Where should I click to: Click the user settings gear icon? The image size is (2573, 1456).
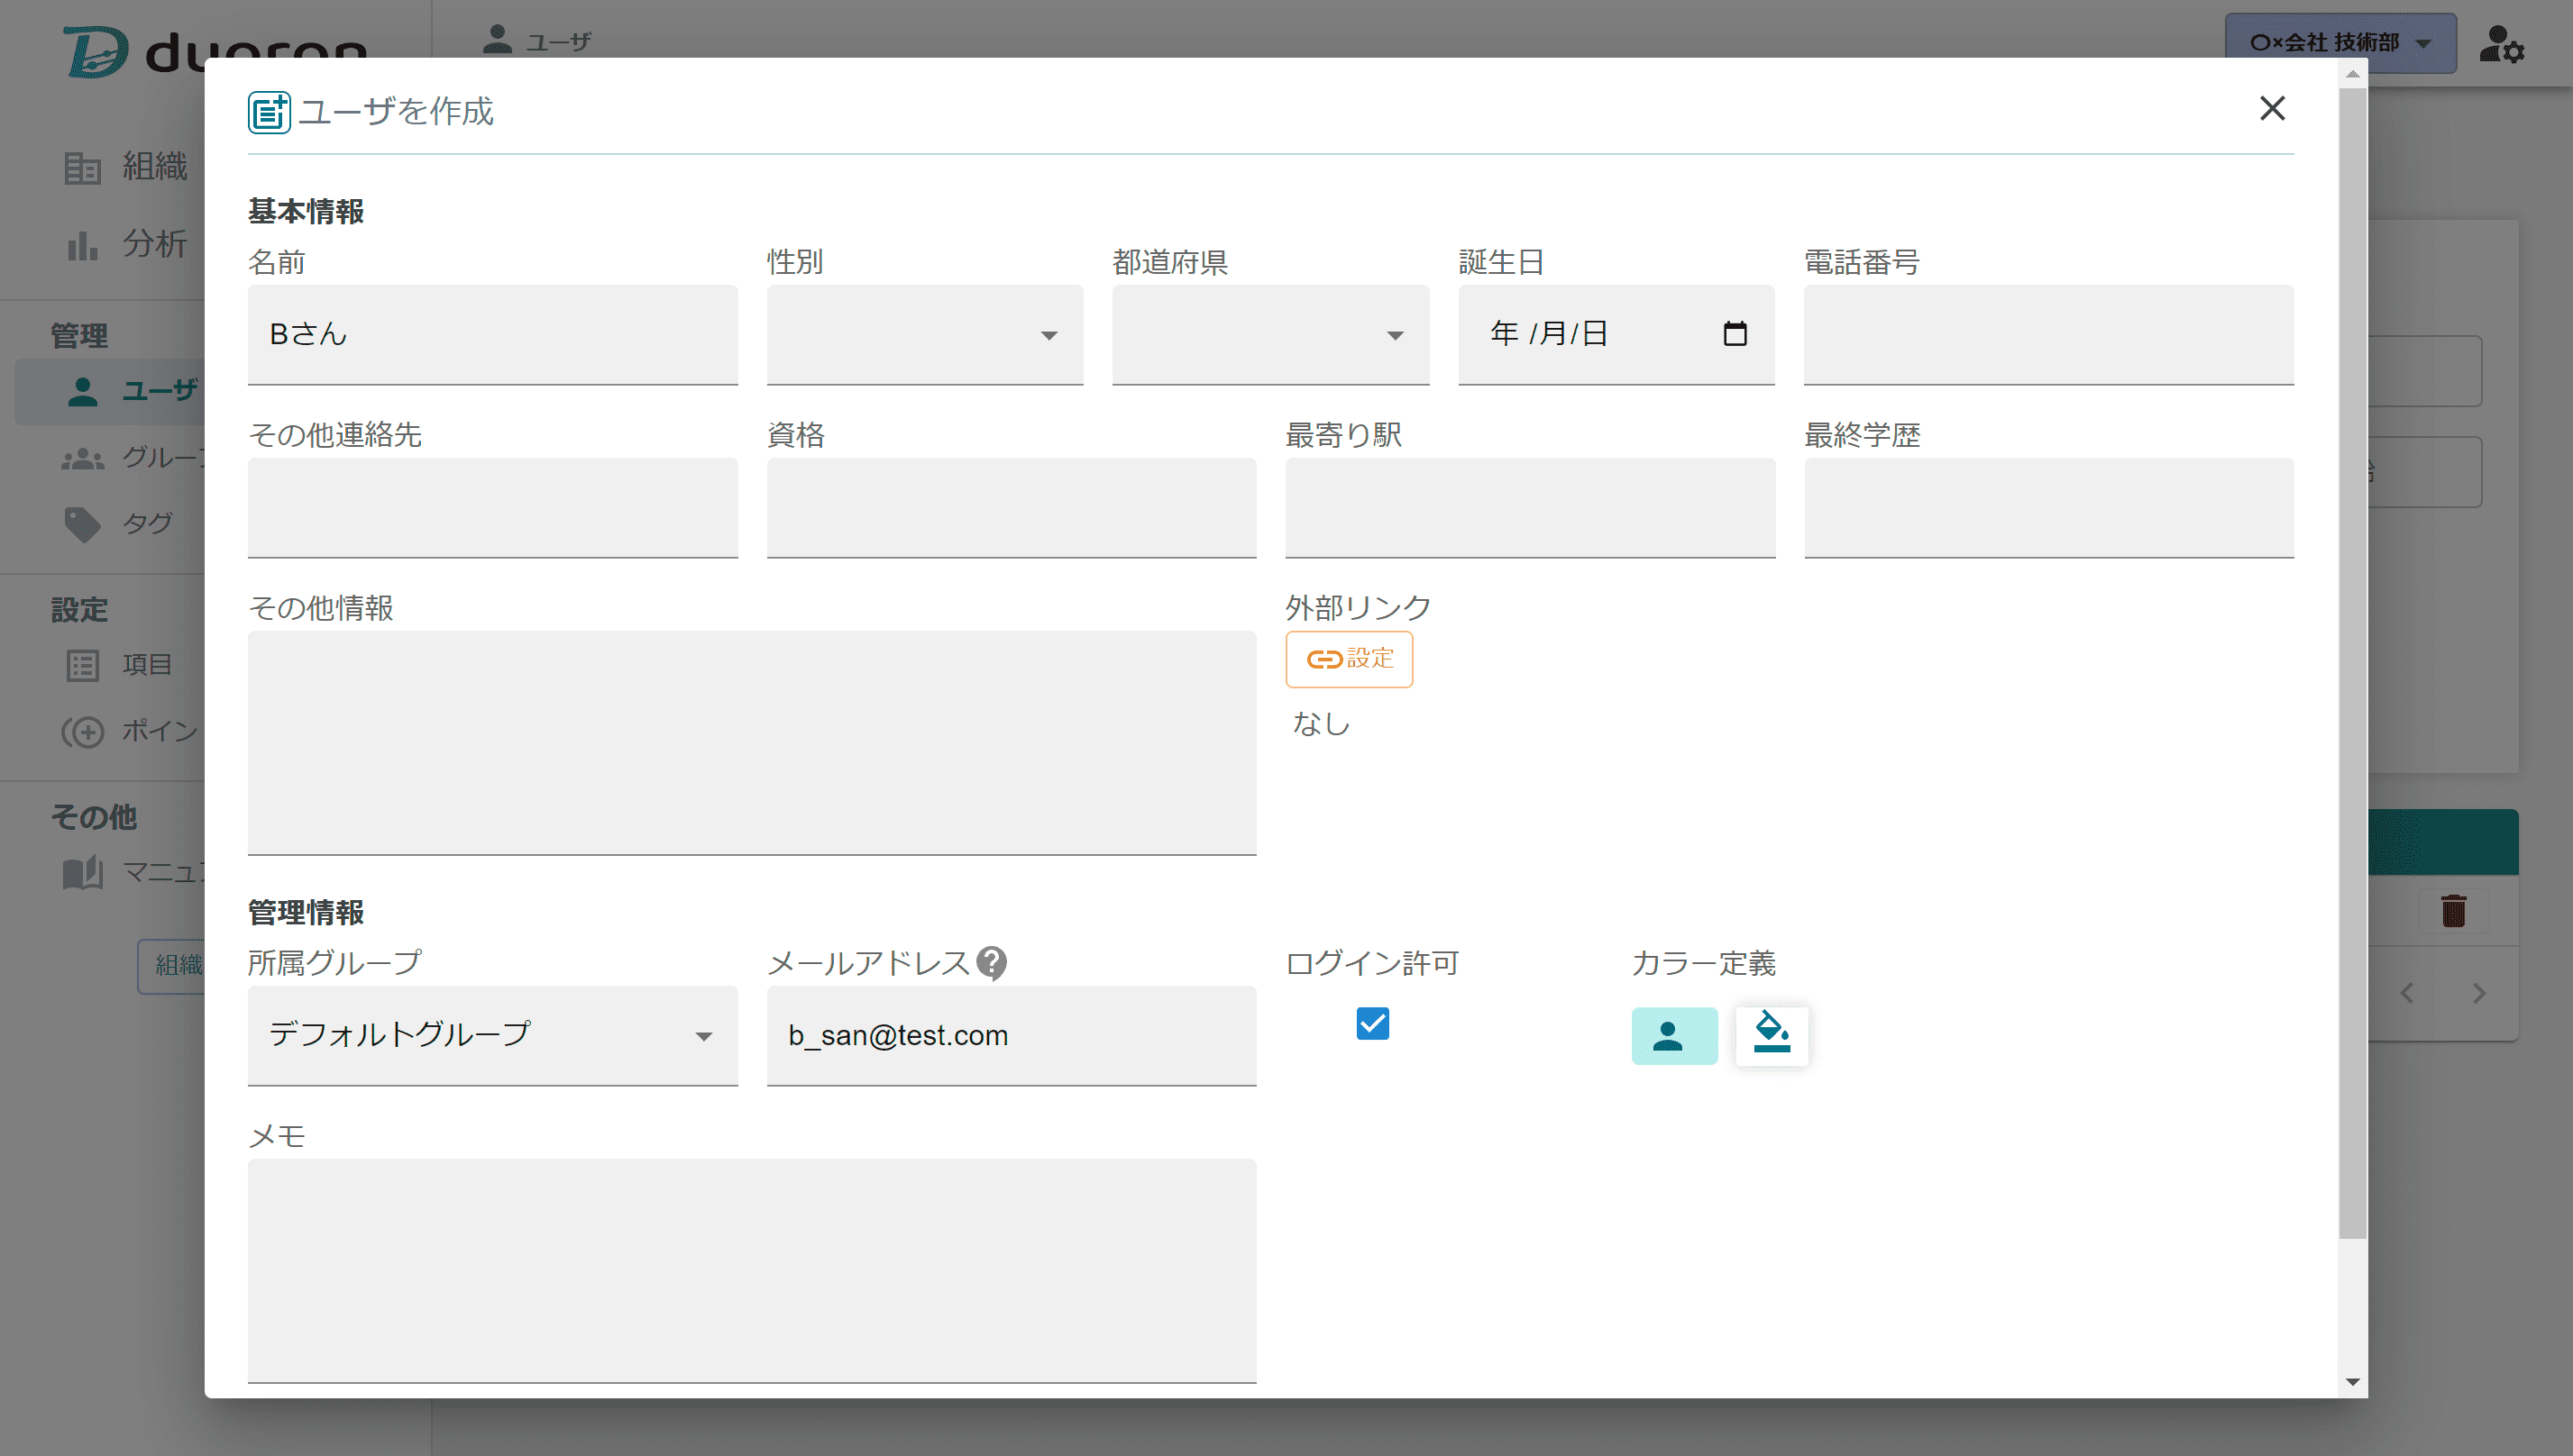[x=2501, y=45]
